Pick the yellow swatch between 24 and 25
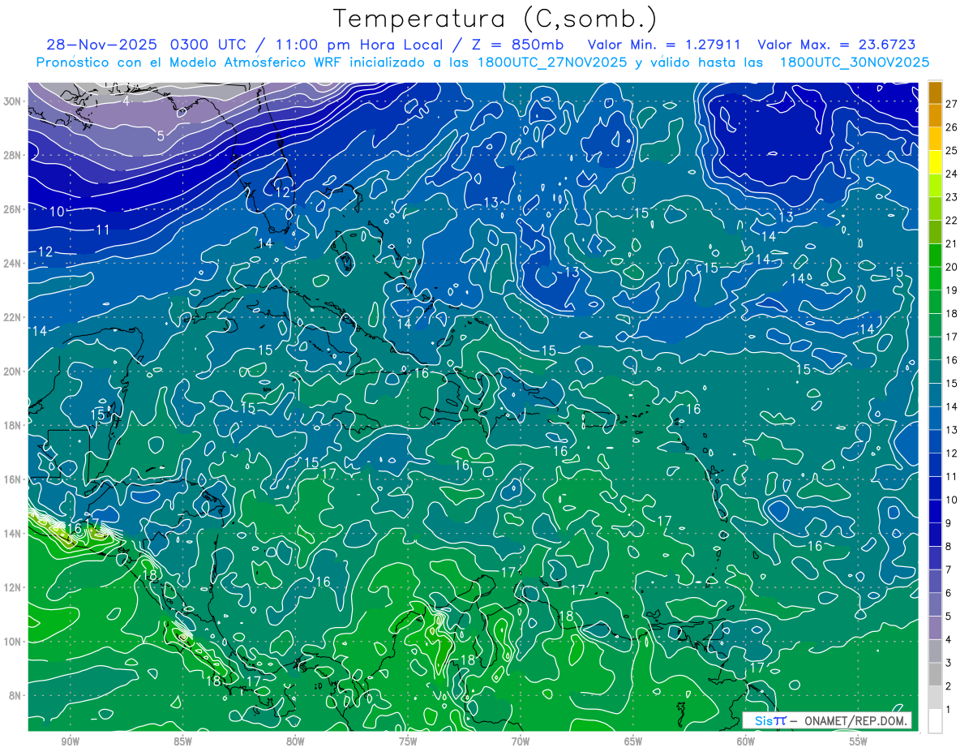The image size is (973, 752). [x=935, y=162]
